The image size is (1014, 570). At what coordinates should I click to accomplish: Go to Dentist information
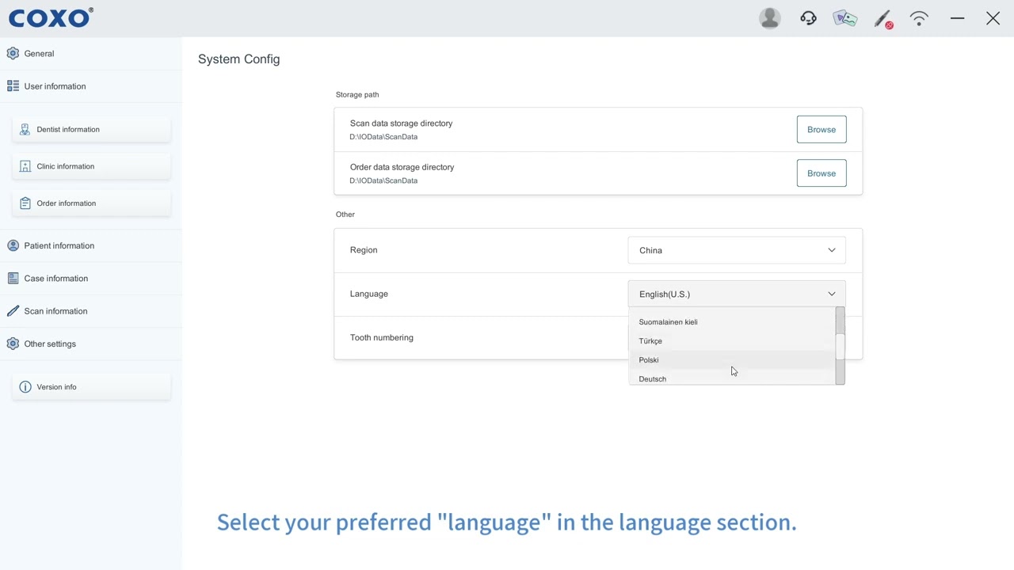coord(91,129)
